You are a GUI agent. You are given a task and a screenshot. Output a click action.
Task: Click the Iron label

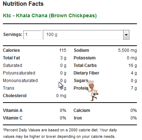(x=78, y=118)
